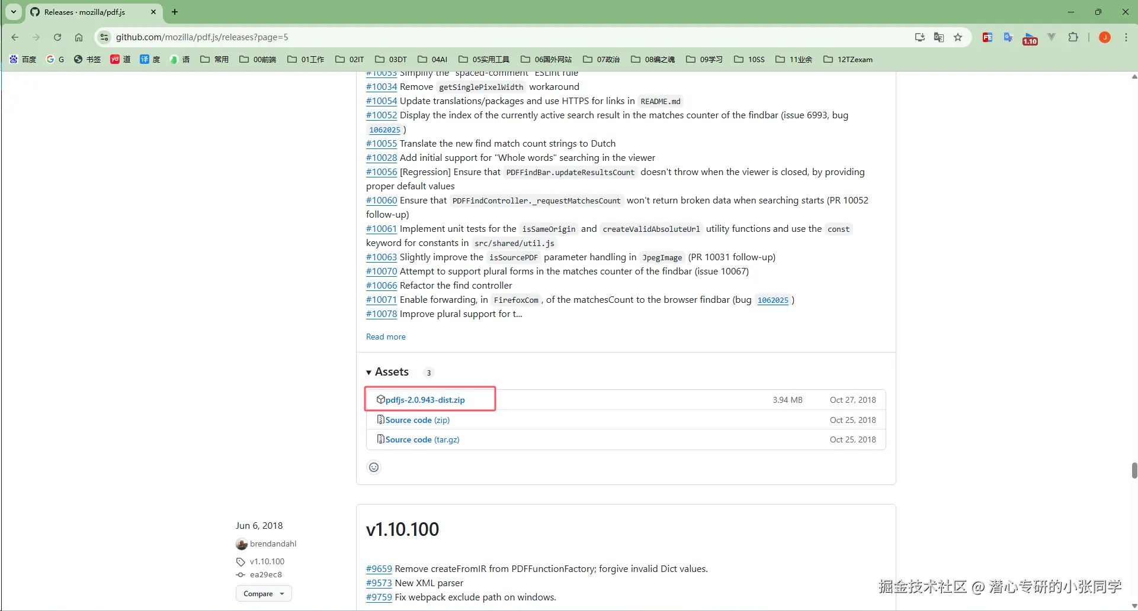Screen dimensions: 1138x611
Task: Open pull request #10028 about Whole words
Action: pos(382,158)
